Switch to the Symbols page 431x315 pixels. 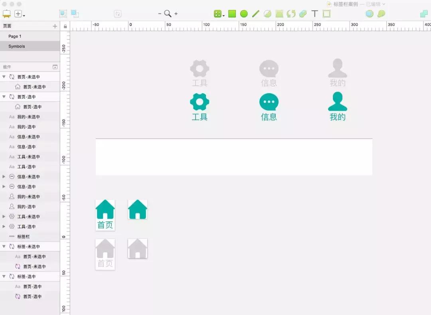16,46
